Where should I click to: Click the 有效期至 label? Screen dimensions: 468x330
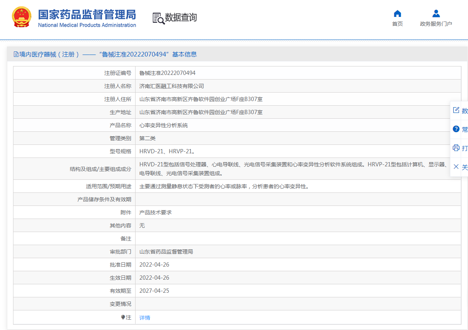(121, 291)
